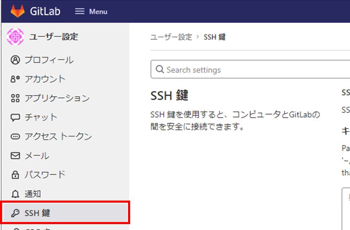Viewport: 350px width, 230px height.
Task: Open the hamburger Menu icon
Action: point(80,11)
